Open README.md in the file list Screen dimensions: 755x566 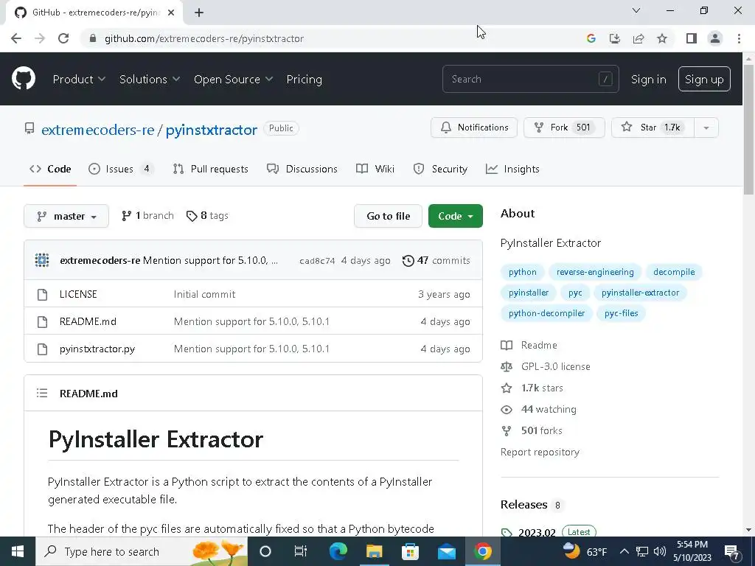88,321
